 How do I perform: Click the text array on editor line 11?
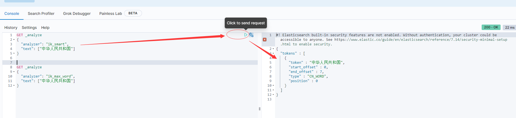(56, 81)
